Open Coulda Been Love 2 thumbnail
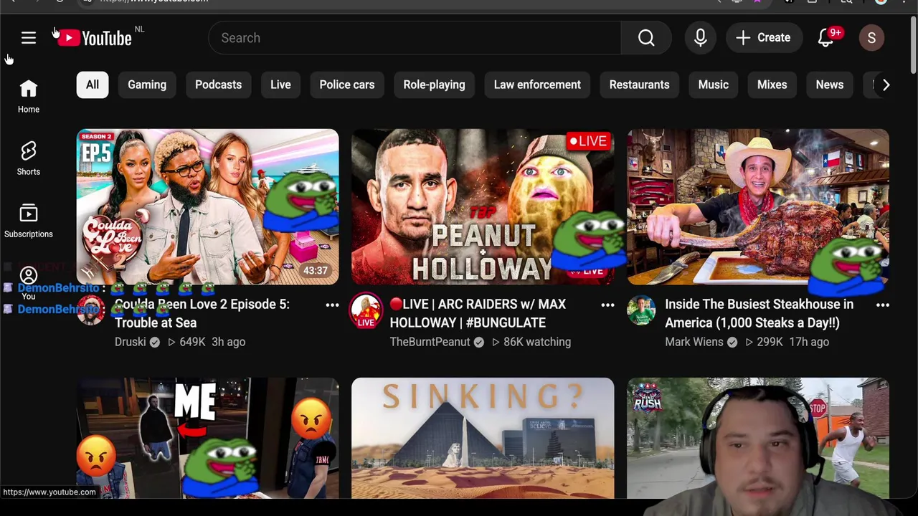Image resolution: width=918 pixels, height=516 pixels. click(207, 207)
